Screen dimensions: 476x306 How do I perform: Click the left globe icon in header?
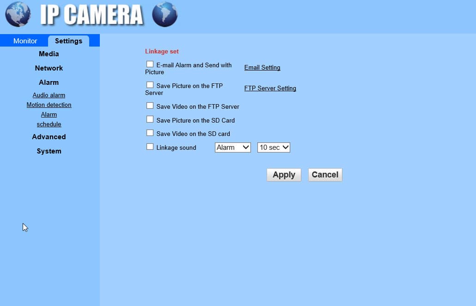tap(18, 15)
